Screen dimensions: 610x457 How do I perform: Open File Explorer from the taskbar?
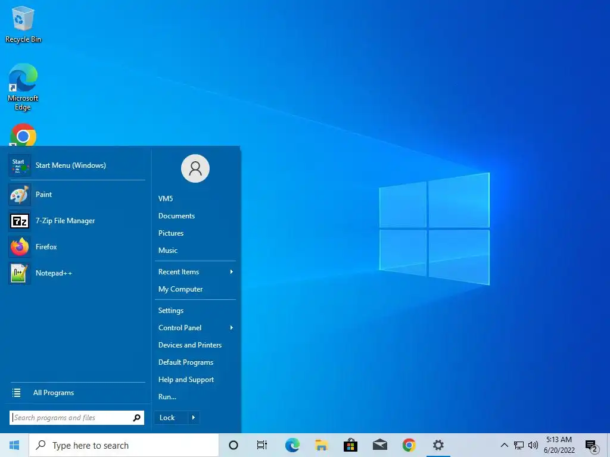[321, 445]
